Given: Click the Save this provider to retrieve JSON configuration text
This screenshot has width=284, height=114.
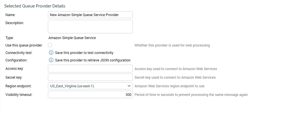Looking at the screenshot, I should coord(93,60).
